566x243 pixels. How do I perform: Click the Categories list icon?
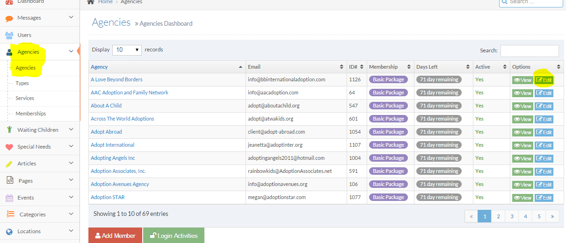10,214
